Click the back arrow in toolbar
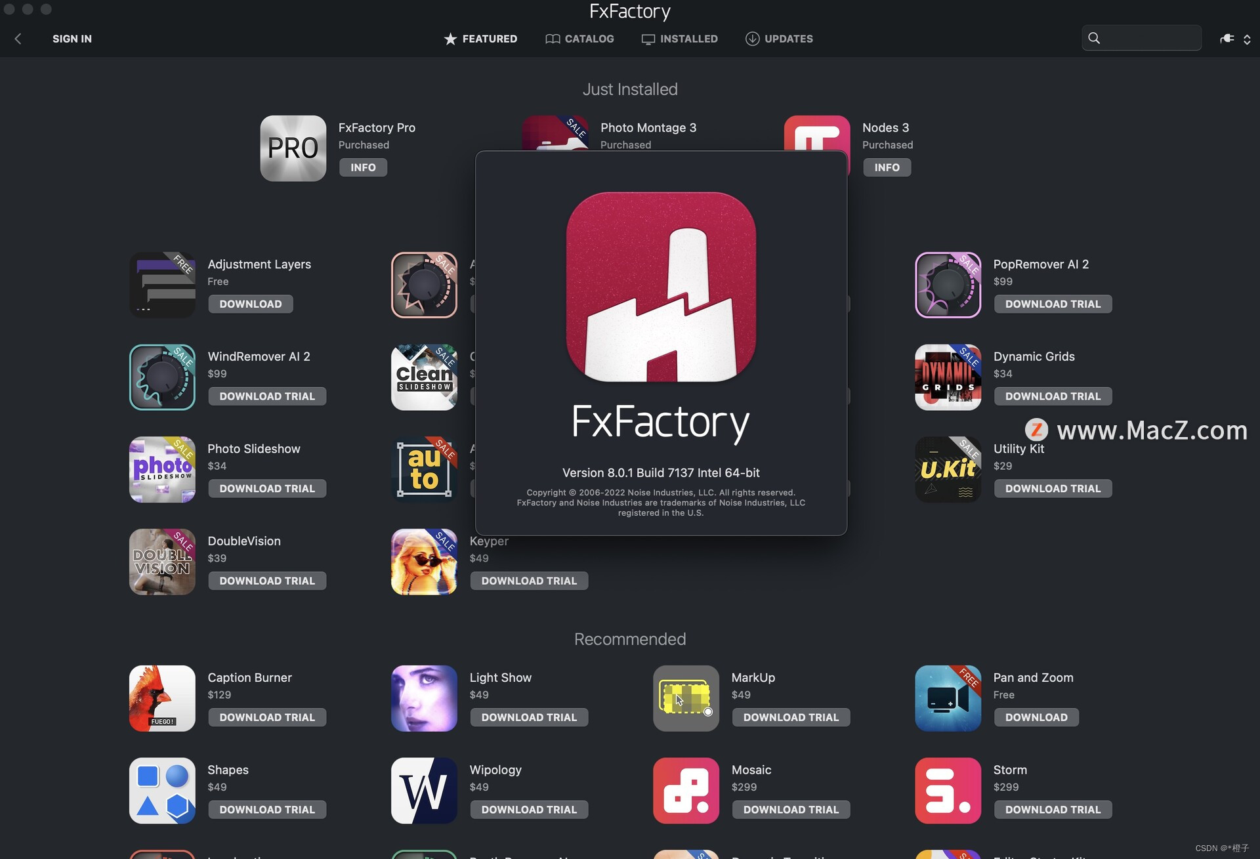This screenshot has width=1260, height=859. click(18, 39)
